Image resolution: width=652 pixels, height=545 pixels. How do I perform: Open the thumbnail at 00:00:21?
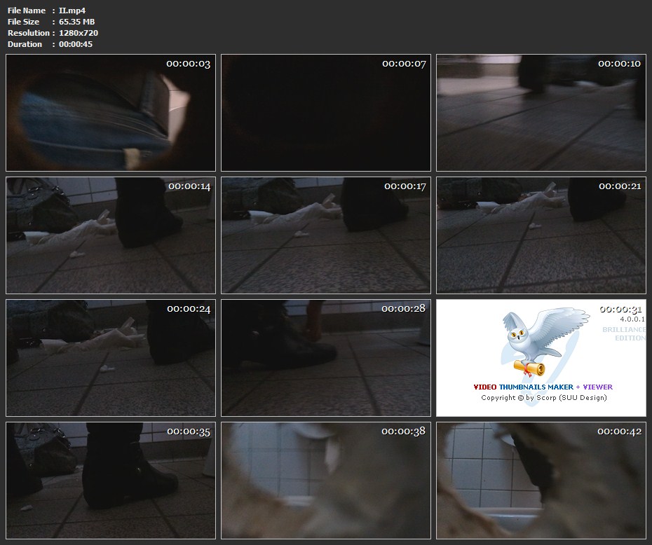pyautogui.click(x=541, y=235)
